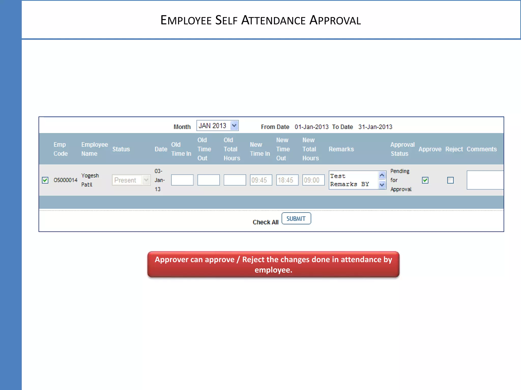The image size is (521, 390).
Task: Click the New Time Out field 18:45
Action: (287, 180)
